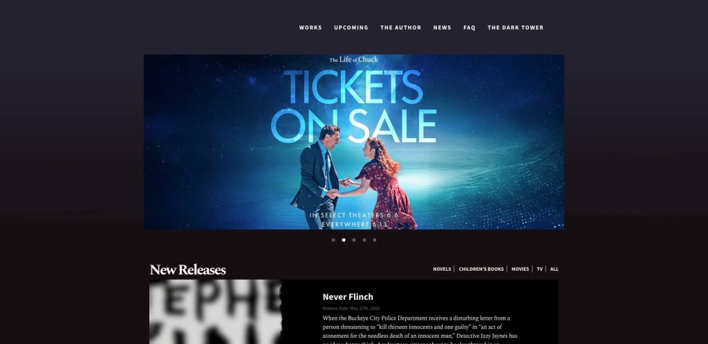Click the Never Flinch book cover thumbnail
This screenshot has width=708, height=344.
(x=216, y=312)
